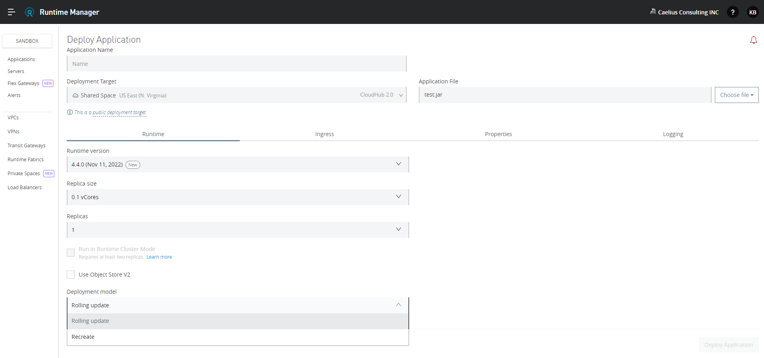
Task: Open VPCs in sidebar
Action: click(13, 118)
